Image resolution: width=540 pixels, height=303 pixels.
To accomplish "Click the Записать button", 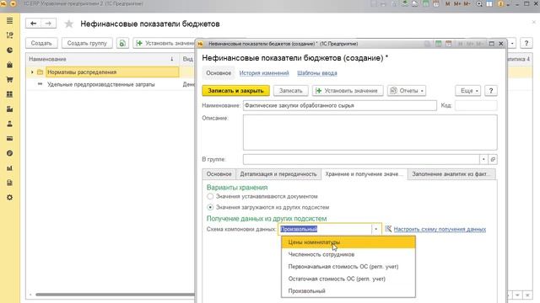I will pos(290,91).
